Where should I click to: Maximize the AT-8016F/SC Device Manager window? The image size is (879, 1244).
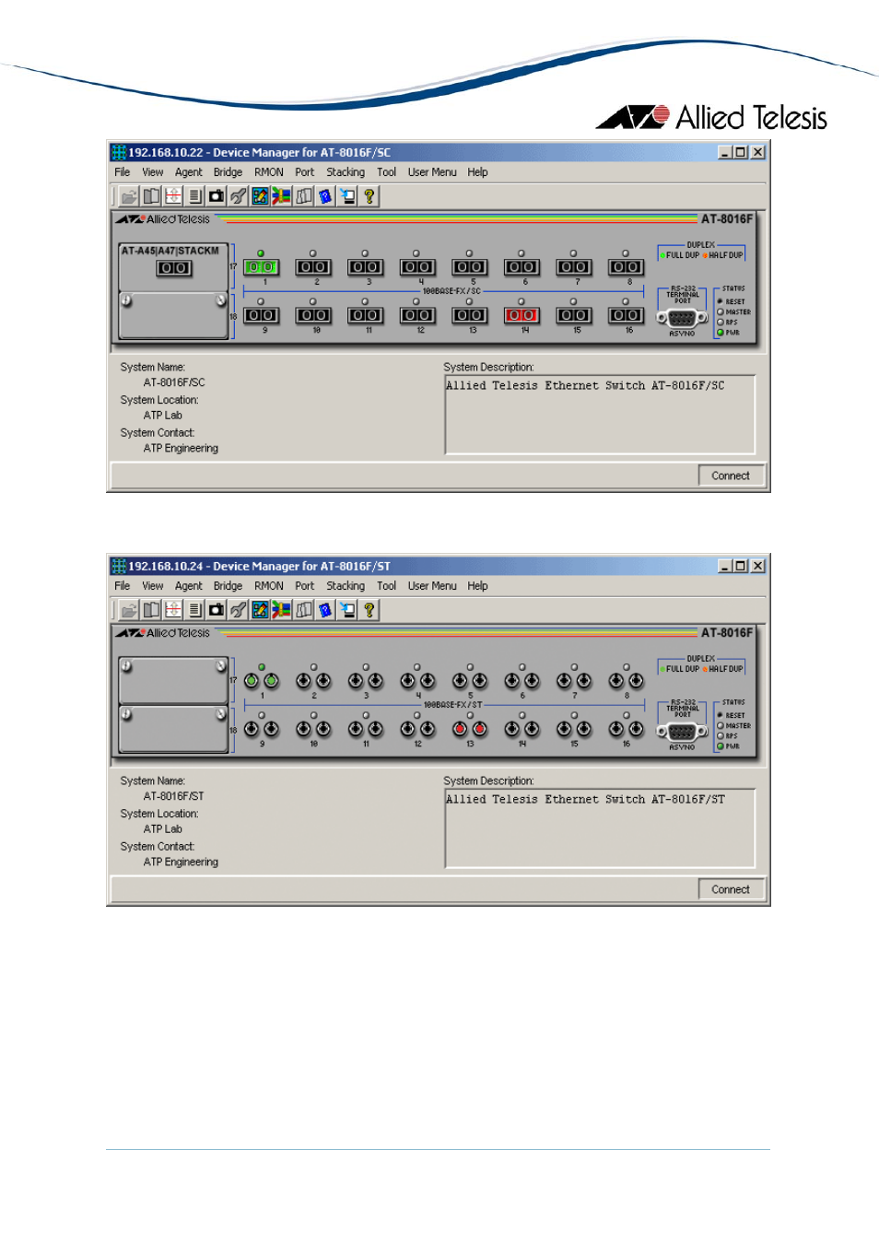(741, 152)
